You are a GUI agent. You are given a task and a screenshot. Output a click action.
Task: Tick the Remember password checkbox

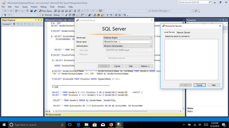107,58
